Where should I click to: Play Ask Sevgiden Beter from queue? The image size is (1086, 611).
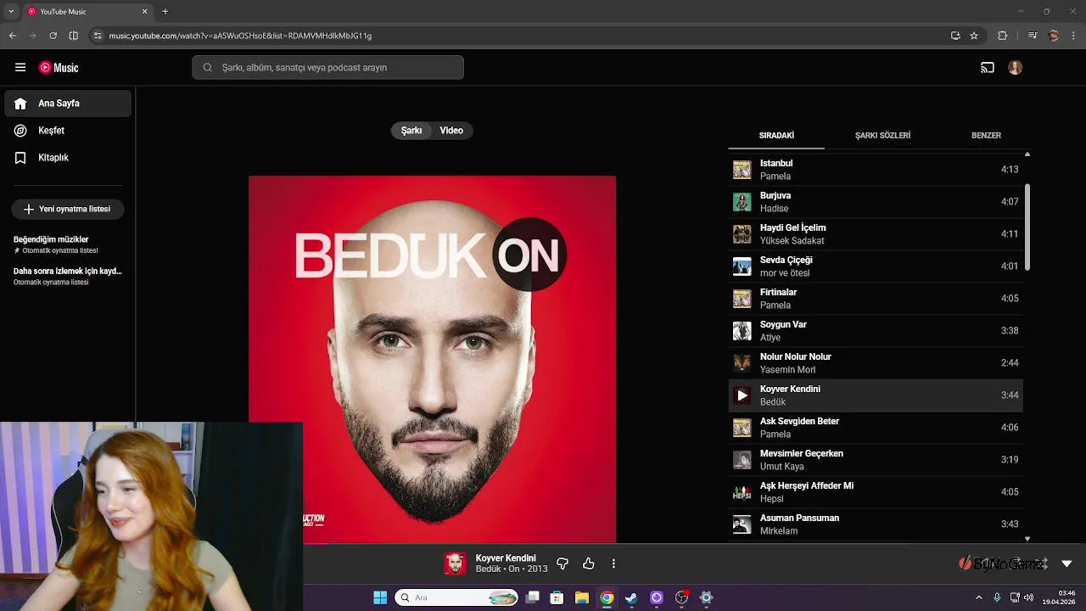click(x=876, y=428)
